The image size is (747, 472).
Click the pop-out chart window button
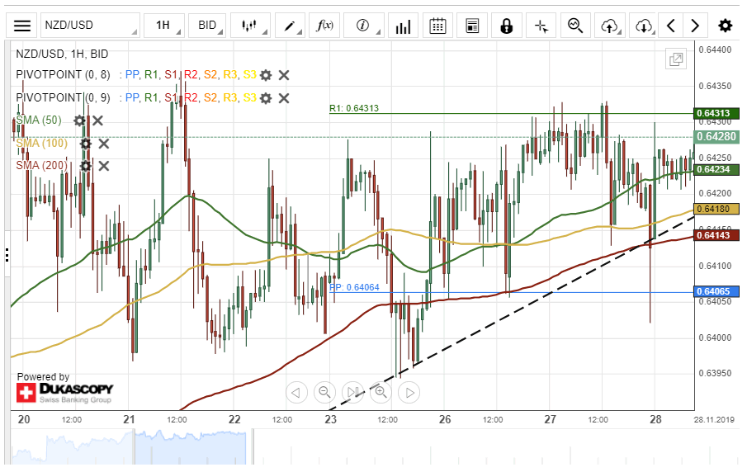[x=676, y=59]
